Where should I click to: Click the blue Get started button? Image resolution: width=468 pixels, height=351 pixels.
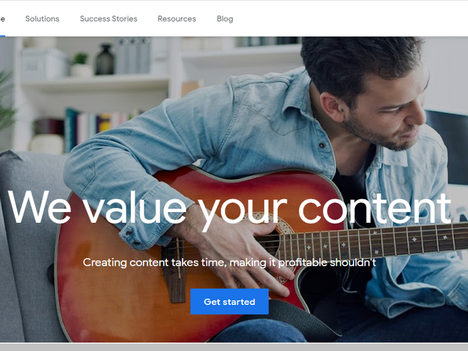click(x=229, y=302)
